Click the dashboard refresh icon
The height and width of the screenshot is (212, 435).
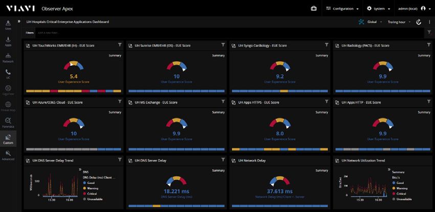(418, 22)
